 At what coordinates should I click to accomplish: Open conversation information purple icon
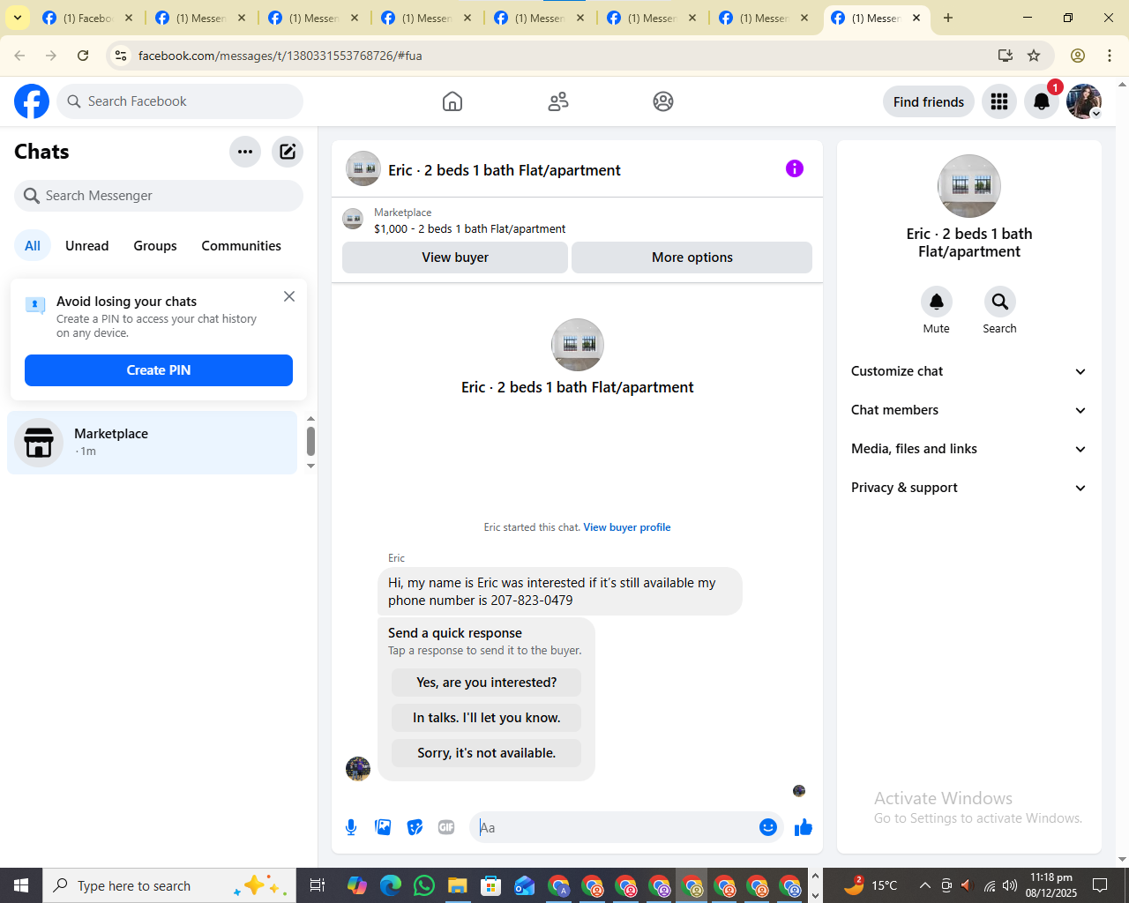pos(795,168)
